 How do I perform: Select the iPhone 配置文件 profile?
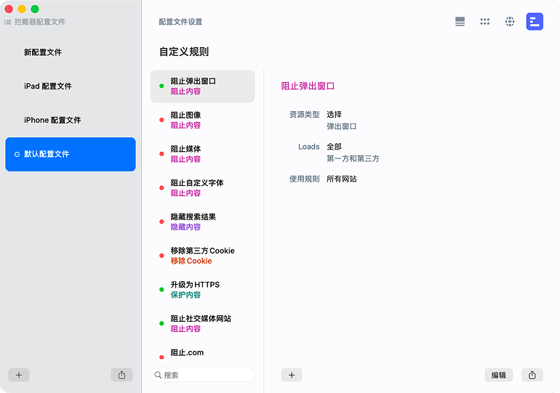tap(71, 120)
